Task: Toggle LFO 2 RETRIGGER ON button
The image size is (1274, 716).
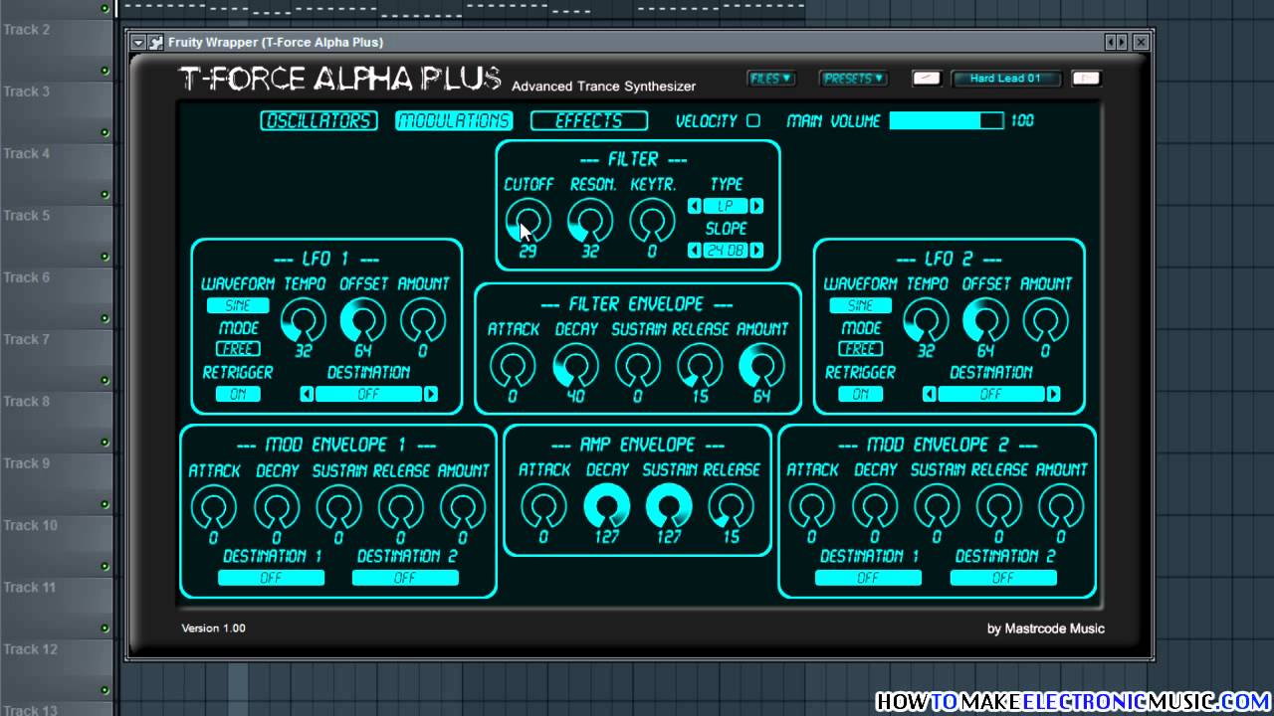Action: [860, 394]
